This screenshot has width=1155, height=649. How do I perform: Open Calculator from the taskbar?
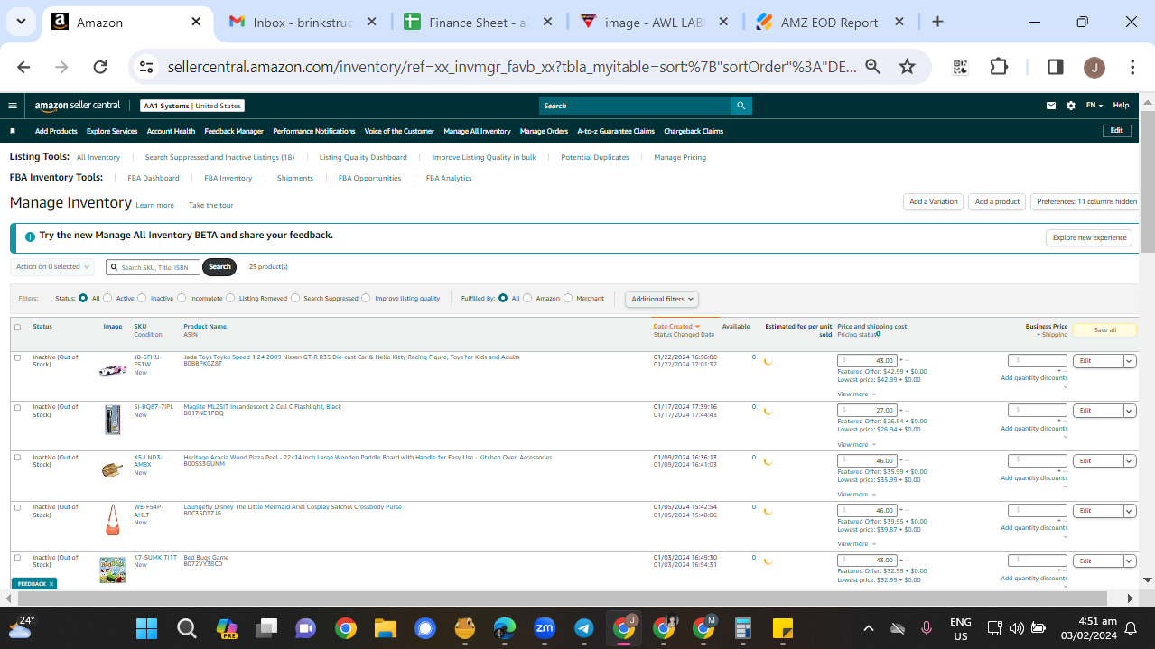point(743,628)
